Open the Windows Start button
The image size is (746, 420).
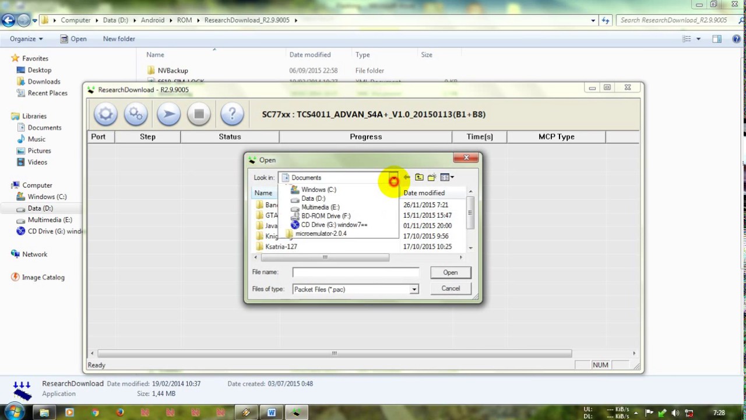pyautogui.click(x=14, y=412)
